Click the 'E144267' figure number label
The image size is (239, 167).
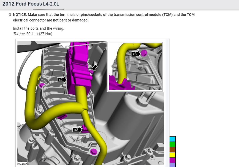tap(22, 164)
